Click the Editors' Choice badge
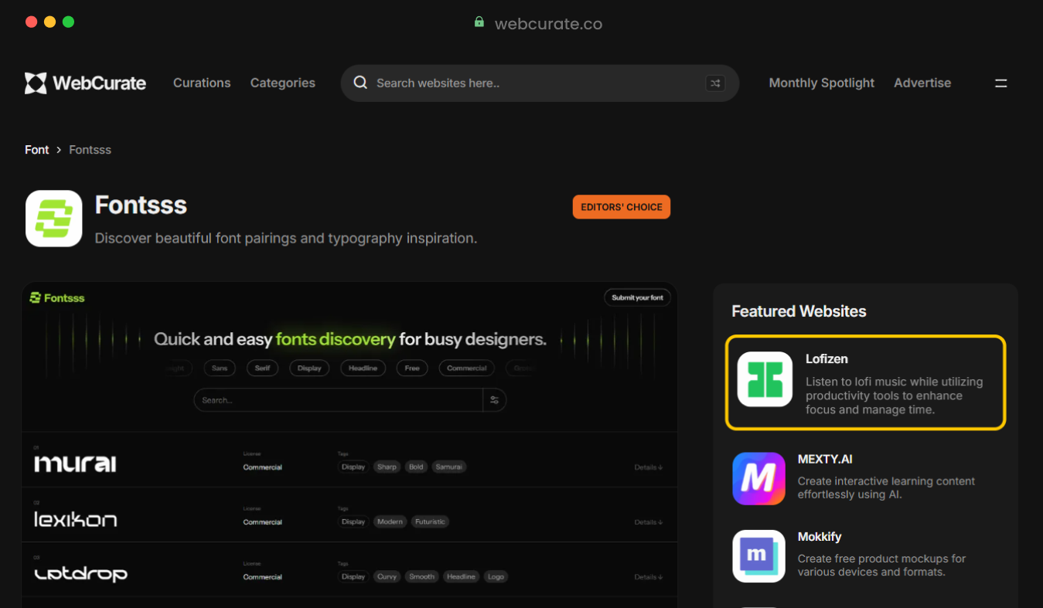1043x608 pixels. tap(622, 207)
